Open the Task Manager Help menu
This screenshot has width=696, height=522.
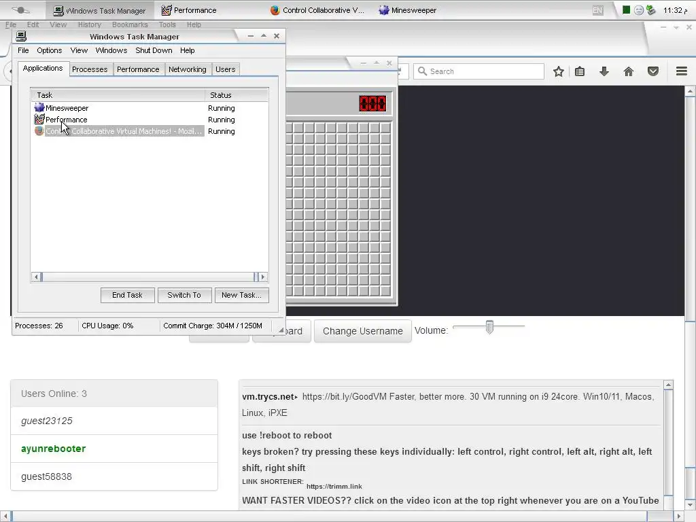tap(188, 50)
